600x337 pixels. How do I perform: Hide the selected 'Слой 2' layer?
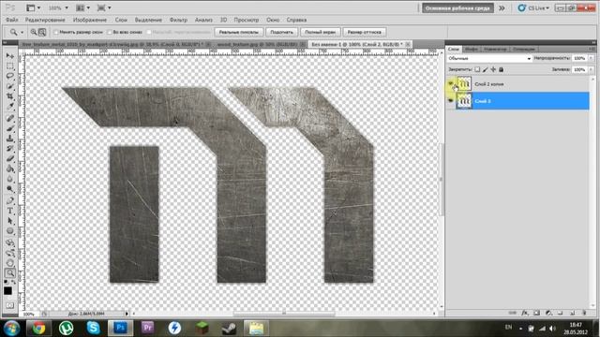451,101
